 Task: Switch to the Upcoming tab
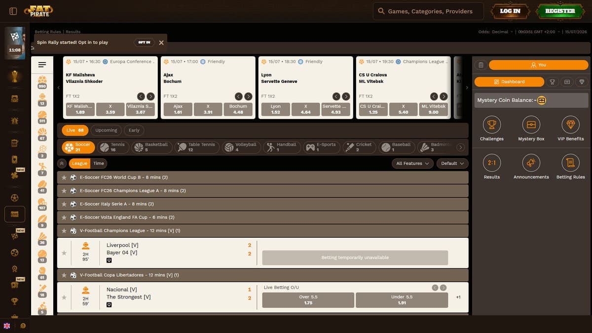coord(106,130)
